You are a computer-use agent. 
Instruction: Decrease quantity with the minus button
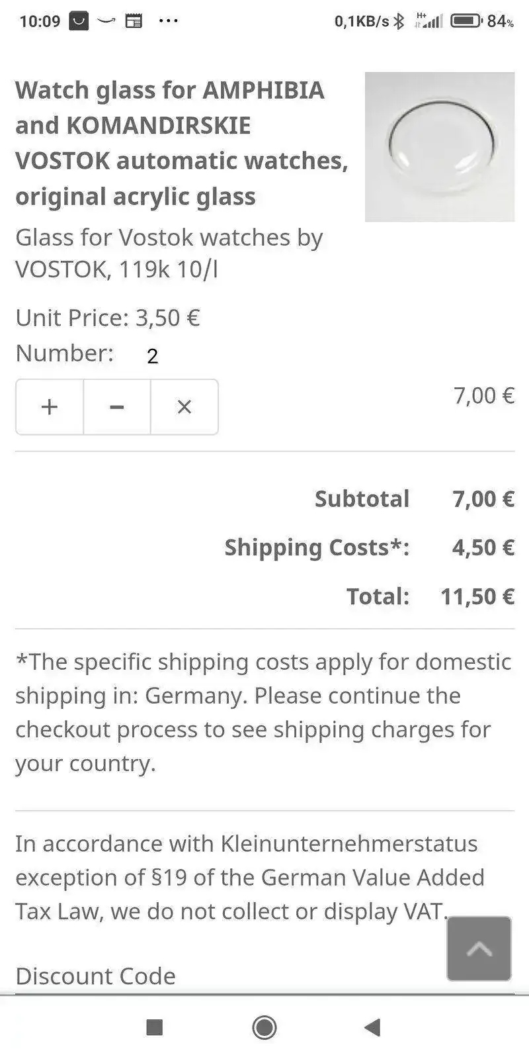coord(117,406)
